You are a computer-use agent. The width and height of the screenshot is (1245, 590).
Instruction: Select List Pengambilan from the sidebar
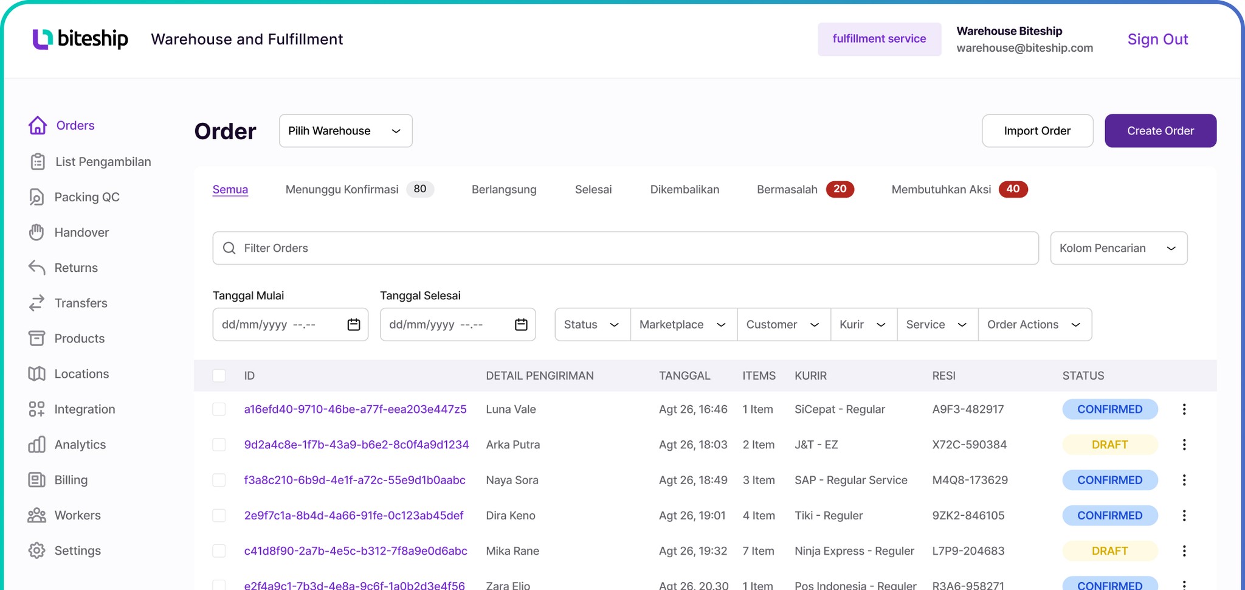(x=102, y=162)
